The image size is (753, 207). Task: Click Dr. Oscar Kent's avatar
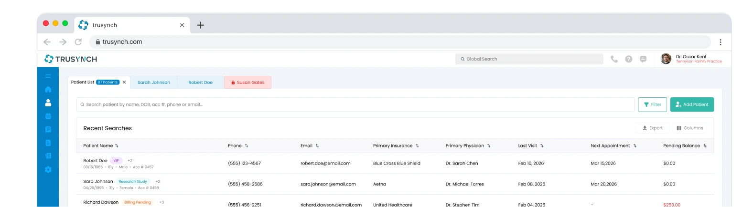(x=666, y=59)
